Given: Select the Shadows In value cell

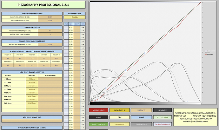Looking at the screenshot, I should point(8,58).
